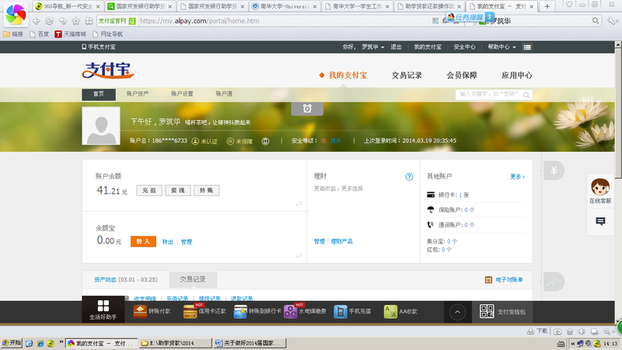
Task: Click the 理财 help question mark icon
Action: (x=410, y=177)
